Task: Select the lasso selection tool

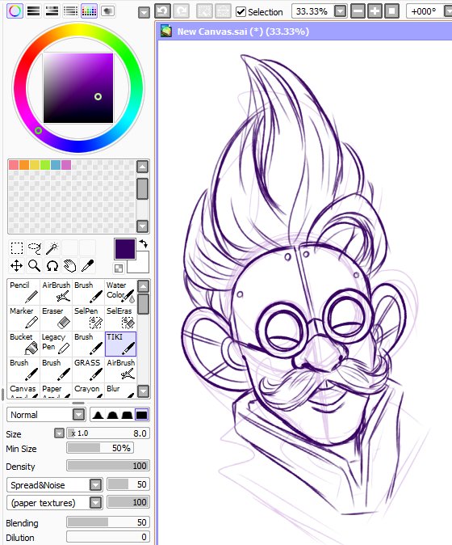Action: pos(35,248)
